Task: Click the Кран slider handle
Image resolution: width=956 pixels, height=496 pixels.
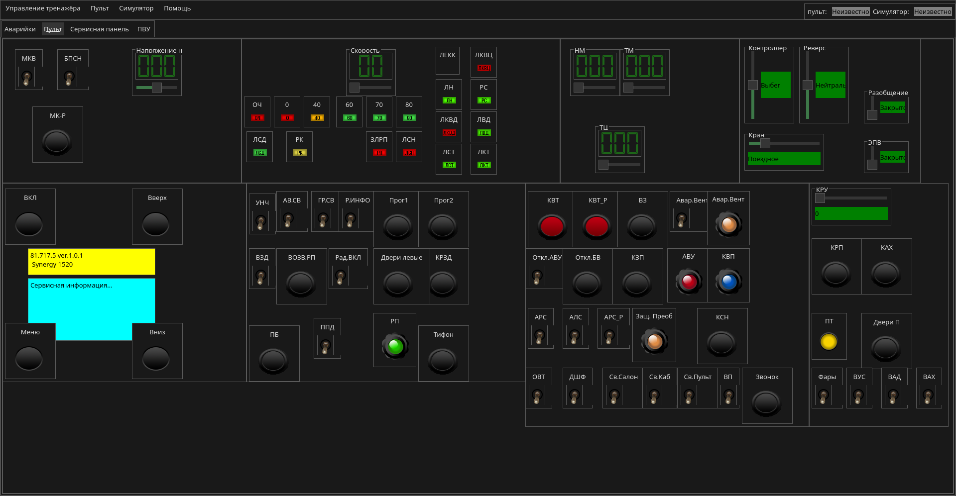Action: [765, 143]
